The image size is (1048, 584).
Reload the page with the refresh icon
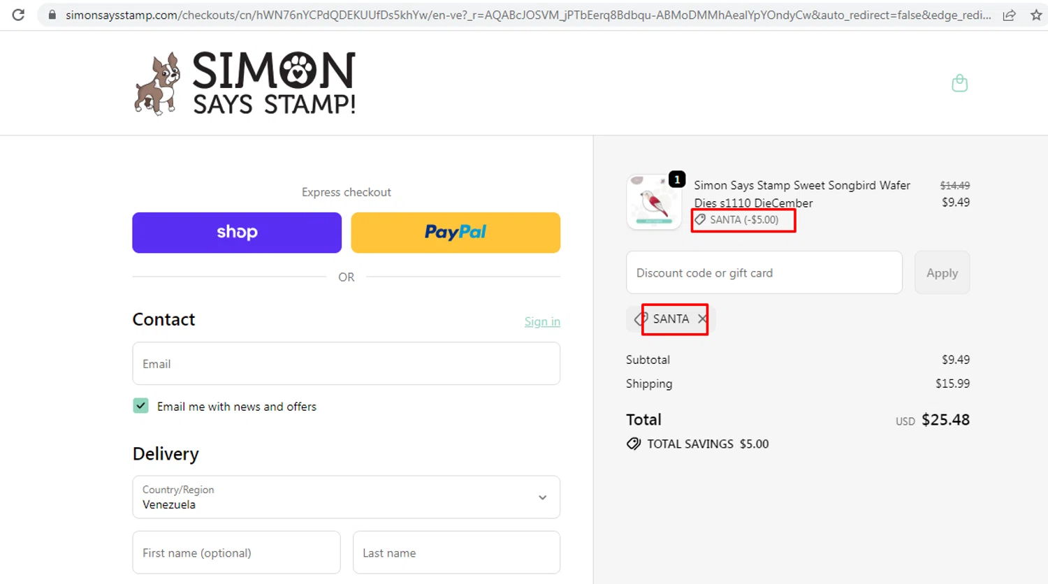(18, 15)
